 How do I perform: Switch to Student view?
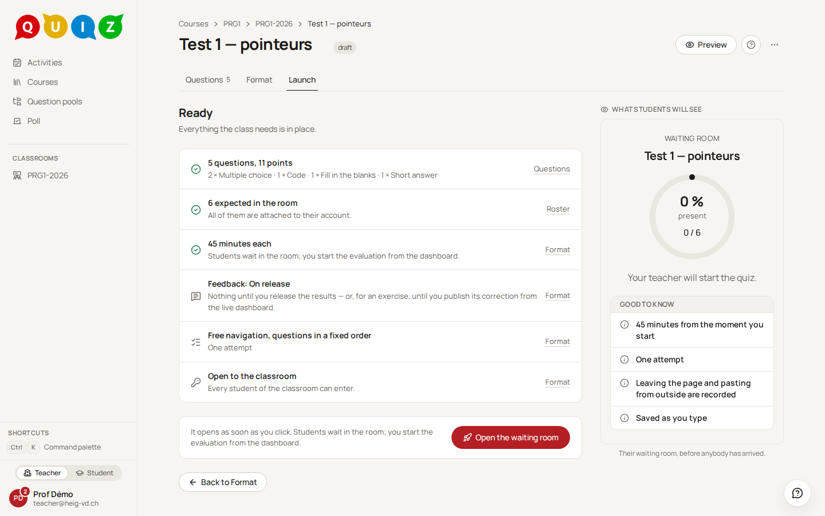click(x=95, y=473)
